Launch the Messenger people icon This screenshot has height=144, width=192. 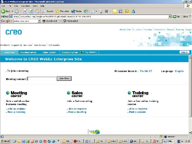[133, 11]
